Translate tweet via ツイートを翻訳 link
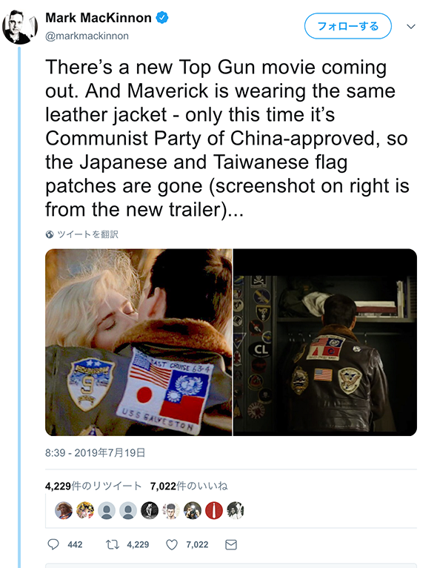Viewport: 437px width, 568px height. click(87, 234)
